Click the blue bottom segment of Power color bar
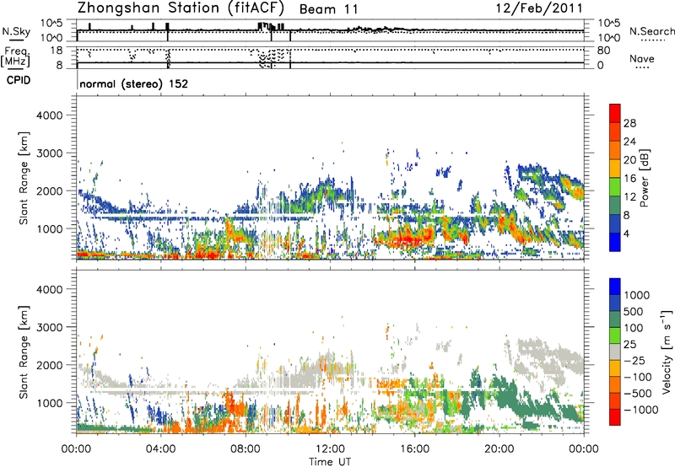 (x=615, y=243)
